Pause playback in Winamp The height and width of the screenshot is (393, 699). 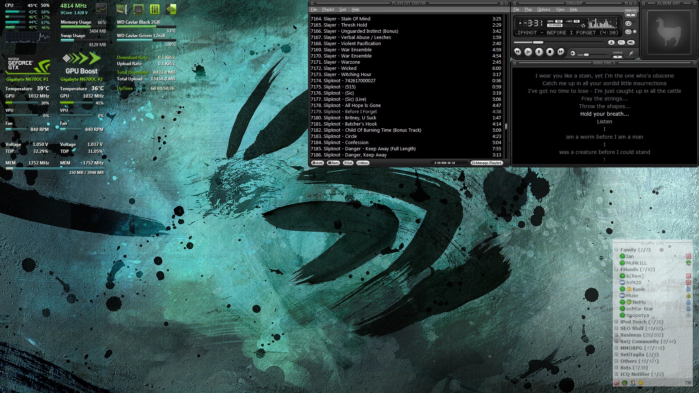pyautogui.click(x=539, y=52)
